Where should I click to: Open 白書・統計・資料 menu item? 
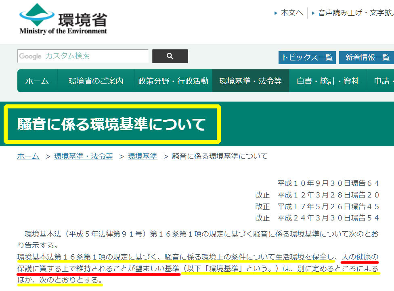tap(328, 81)
